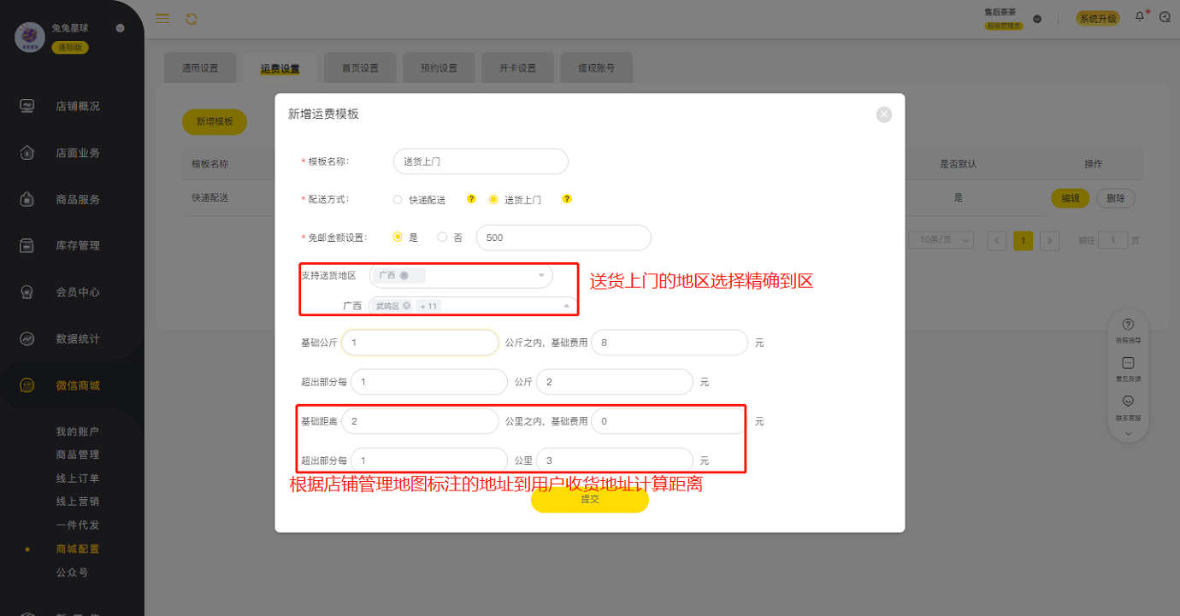Click the 库存管理 box icon in sidebar
1180x616 pixels.
(27, 245)
